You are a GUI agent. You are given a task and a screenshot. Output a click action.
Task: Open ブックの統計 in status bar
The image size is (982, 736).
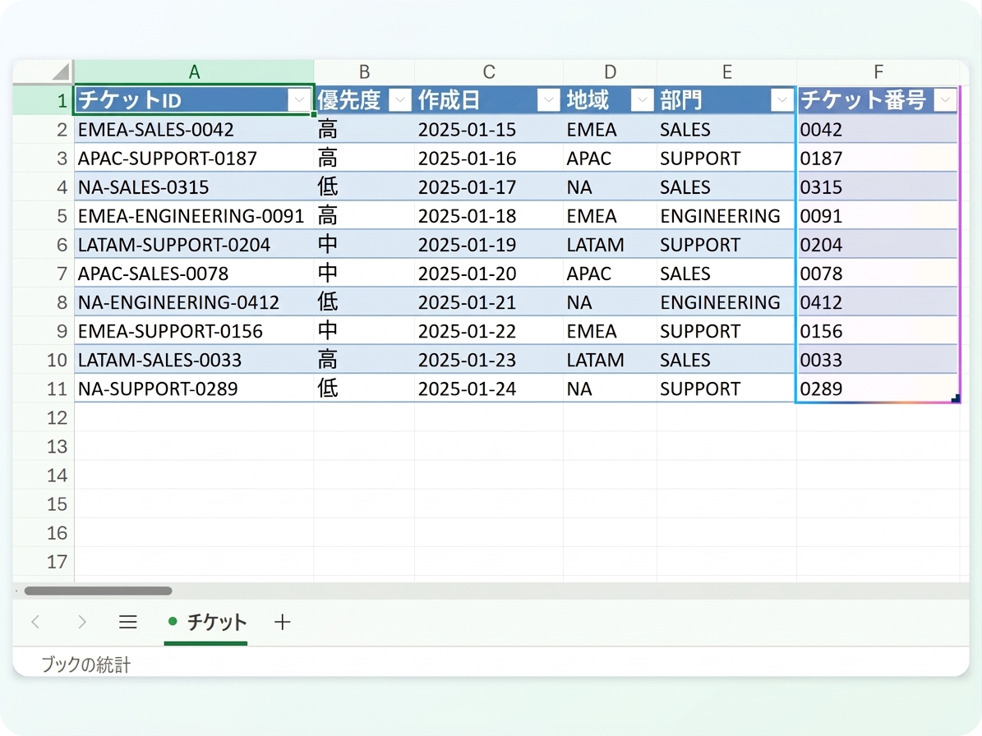[85, 664]
